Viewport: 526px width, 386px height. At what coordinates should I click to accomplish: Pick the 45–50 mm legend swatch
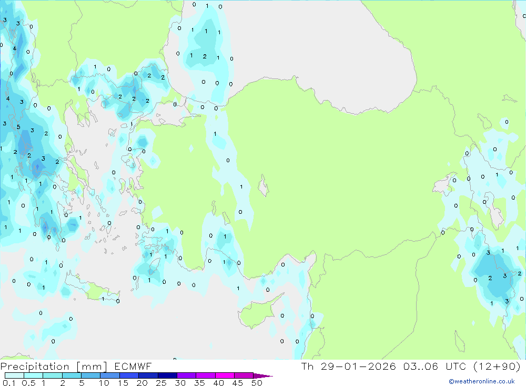pos(244,375)
